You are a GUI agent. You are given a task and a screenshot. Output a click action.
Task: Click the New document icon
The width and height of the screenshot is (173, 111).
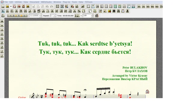coord(3,6)
